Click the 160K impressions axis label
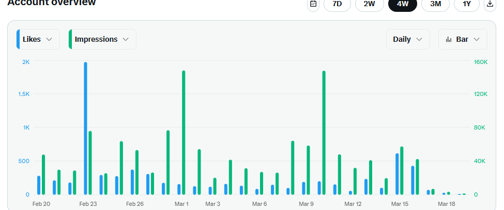The image size is (504, 210). click(x=481, y=62)
